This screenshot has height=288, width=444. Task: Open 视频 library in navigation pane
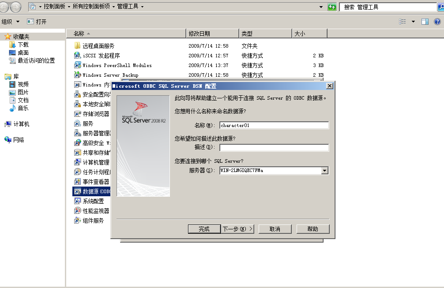(x=23, y=84)
